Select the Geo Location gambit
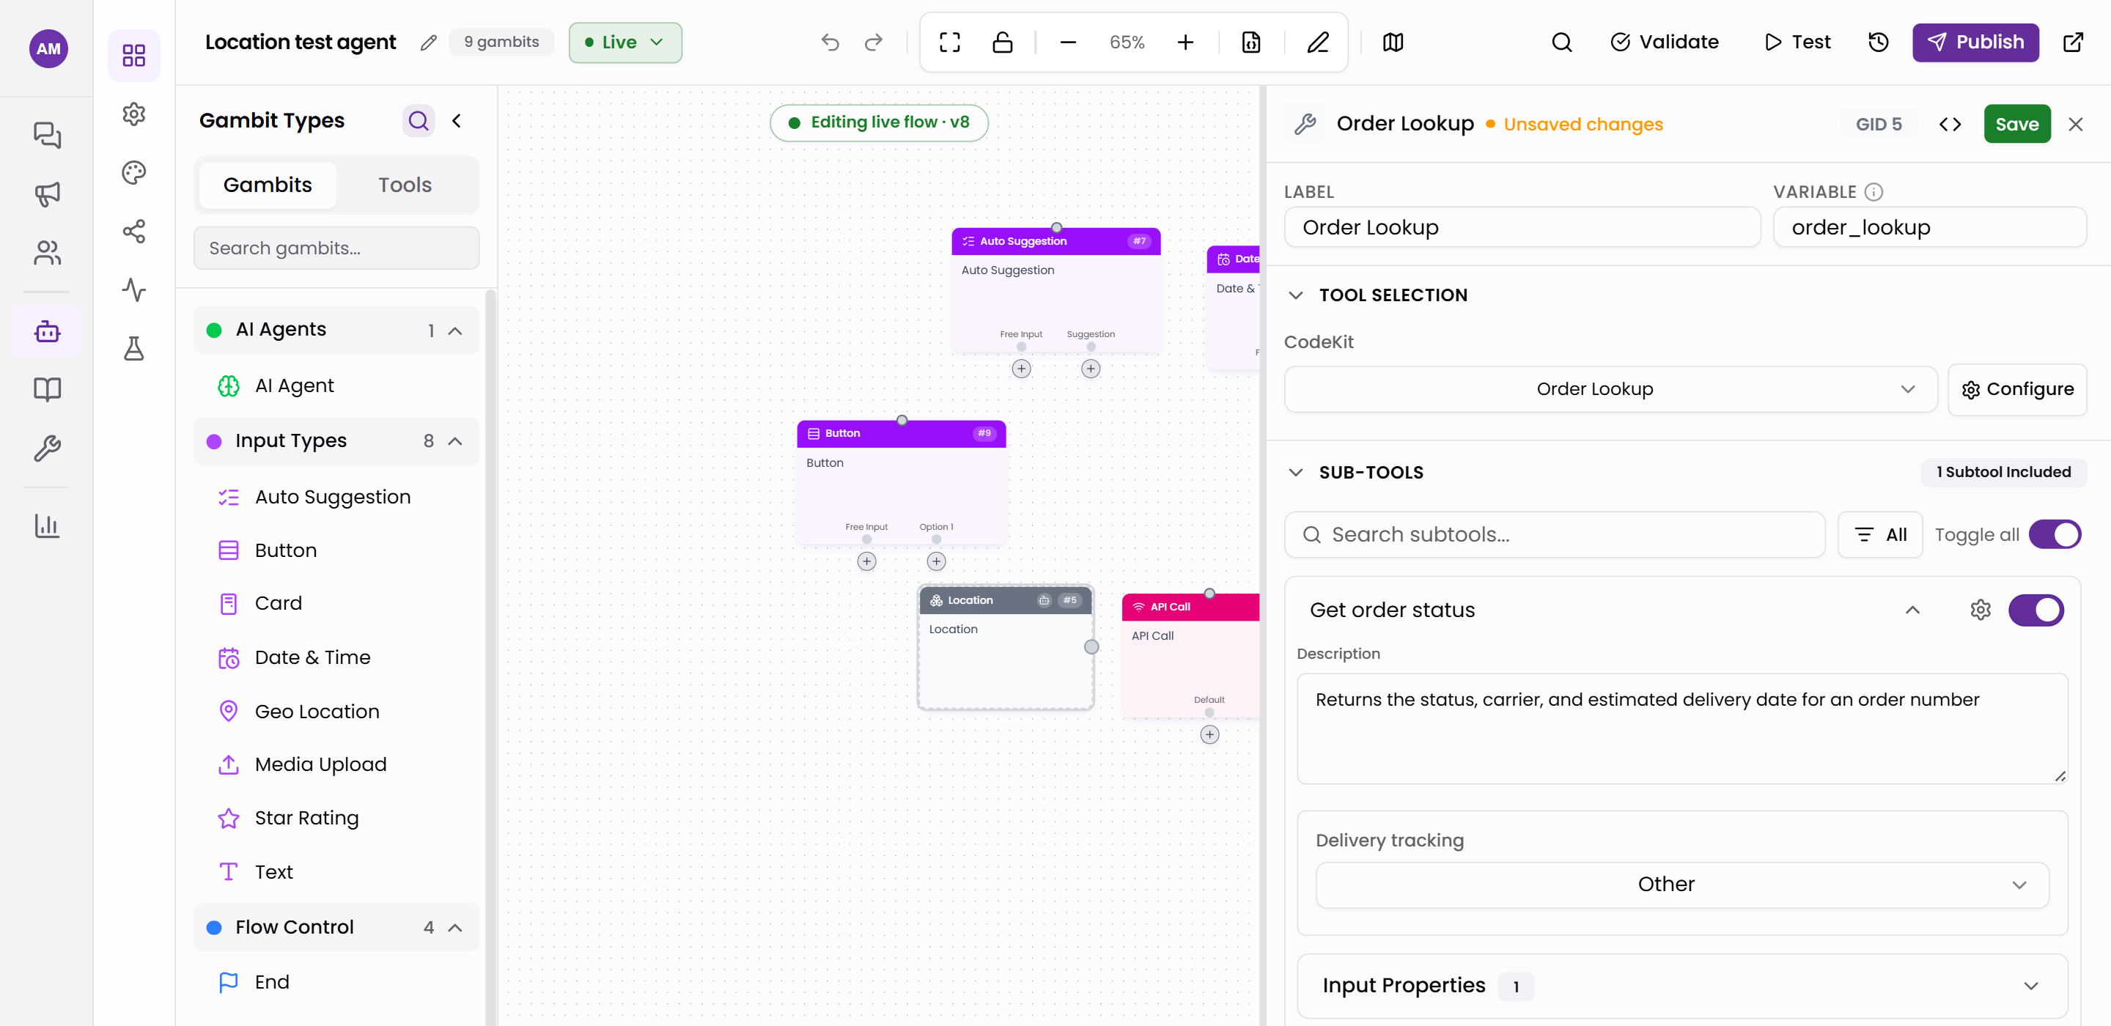The height and width of the screenshot is (1026, 2111). pos(317,712)
